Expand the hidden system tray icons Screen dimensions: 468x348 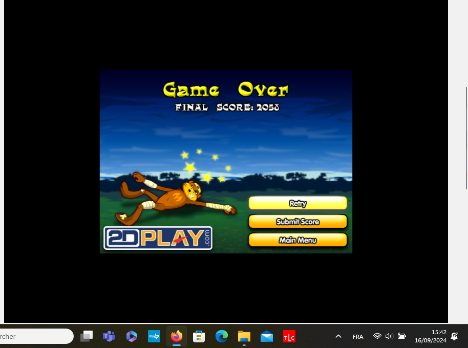[338, 336]
